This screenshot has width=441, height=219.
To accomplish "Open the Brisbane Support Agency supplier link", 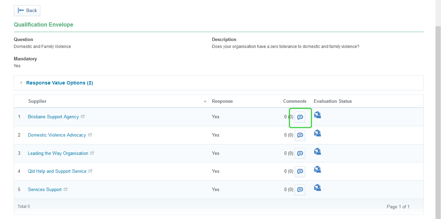I will tap(53, 117).
